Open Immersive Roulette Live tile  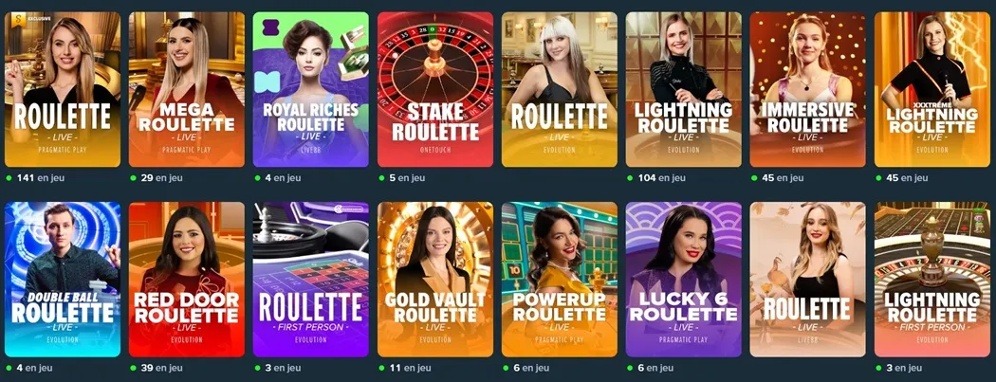(x=807, y=89)
